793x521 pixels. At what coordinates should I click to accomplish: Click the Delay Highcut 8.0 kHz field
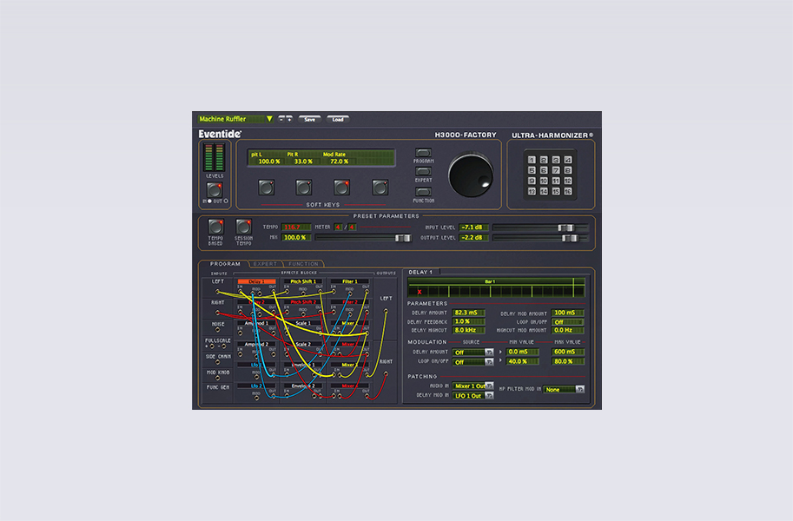(x=468, y=330)
